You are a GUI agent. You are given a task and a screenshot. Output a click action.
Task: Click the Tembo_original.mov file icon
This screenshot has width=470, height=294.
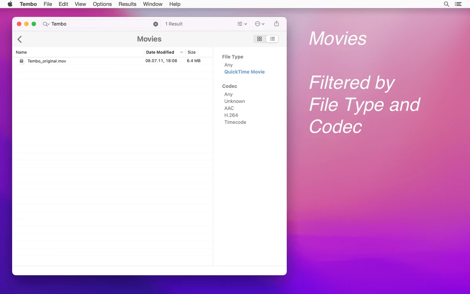22,61
